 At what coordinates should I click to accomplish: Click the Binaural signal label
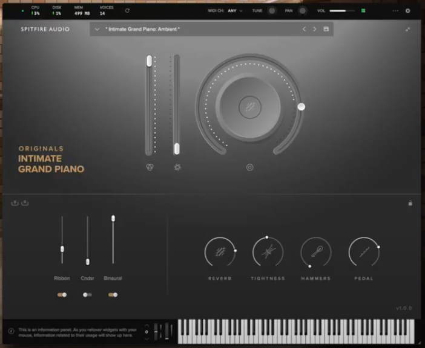(x=113, y=279)
